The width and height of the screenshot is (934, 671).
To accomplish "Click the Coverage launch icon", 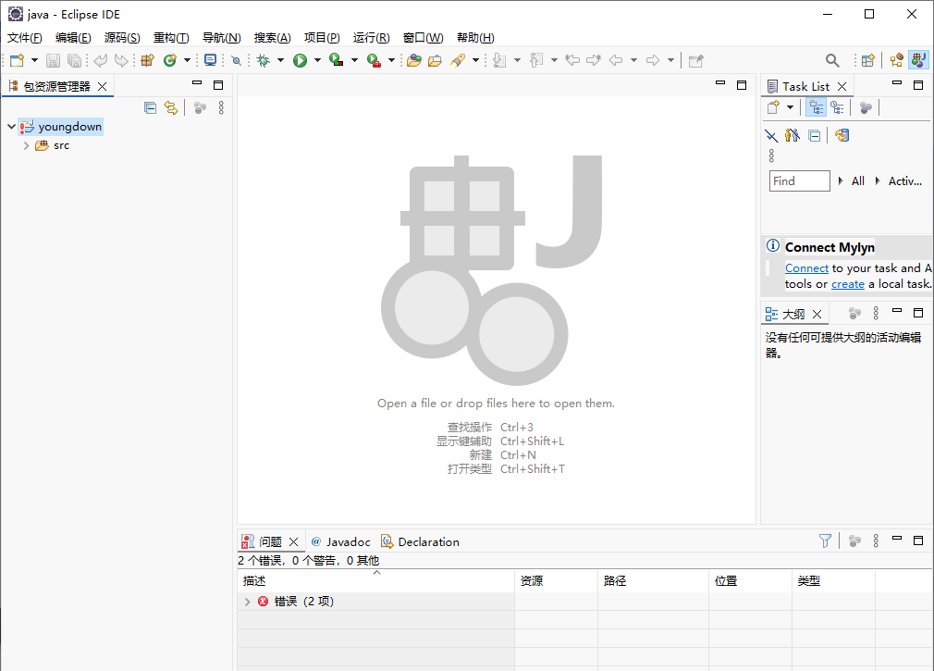I will pyautogui.click(x=337, y=60).
